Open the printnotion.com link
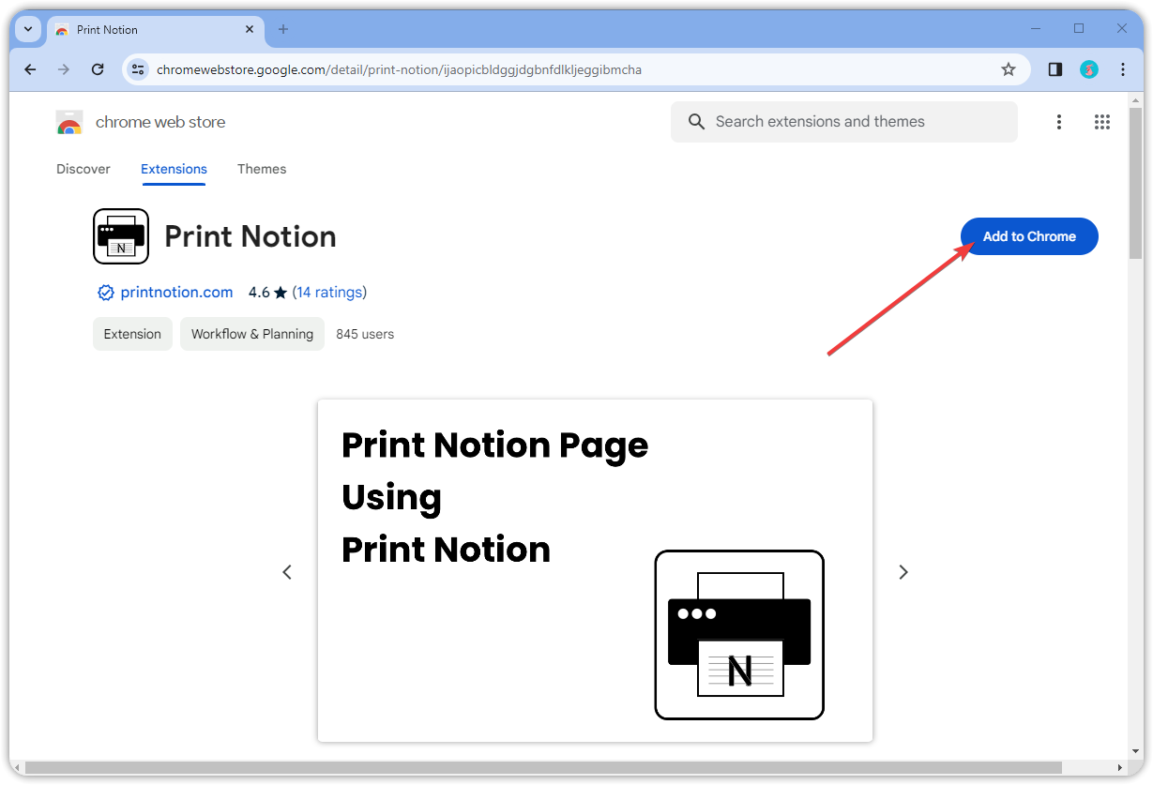Screen dimensions: 1153x785 [x=176, y=292]
